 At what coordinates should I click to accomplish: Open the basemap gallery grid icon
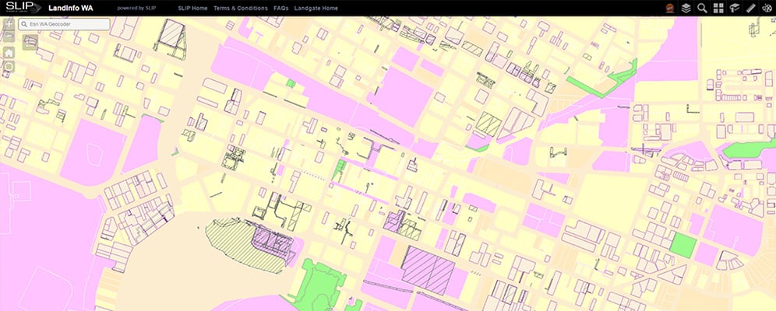coord(718,8)
